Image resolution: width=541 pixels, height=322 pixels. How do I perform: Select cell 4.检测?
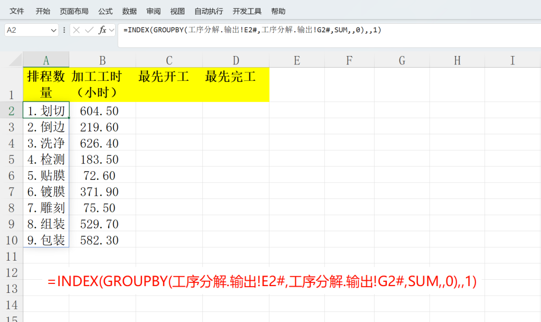tap(46, 159)
